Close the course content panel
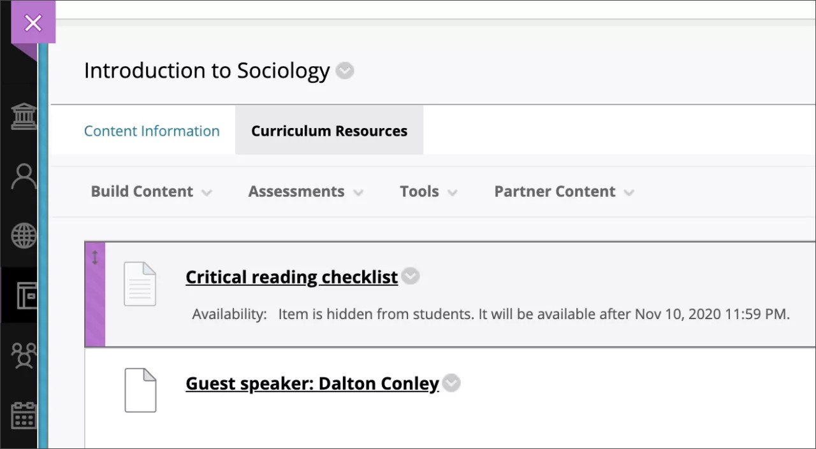The height and width of the screenshot is (449, 816). [33, 23]
